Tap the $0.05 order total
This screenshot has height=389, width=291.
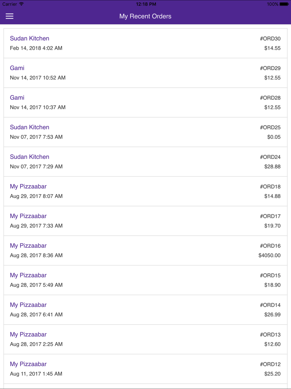[x=274, y=137]
